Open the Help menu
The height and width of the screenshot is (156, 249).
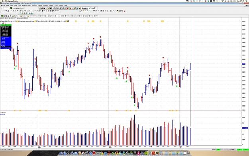(x=66, y=6)
